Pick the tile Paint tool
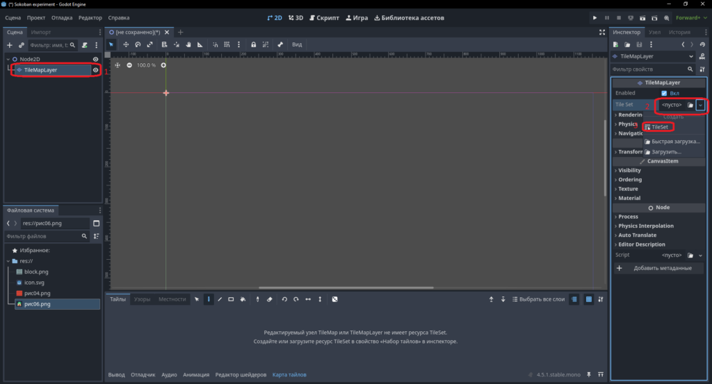This screenshot has width=712, height=384. click(209, 299)
